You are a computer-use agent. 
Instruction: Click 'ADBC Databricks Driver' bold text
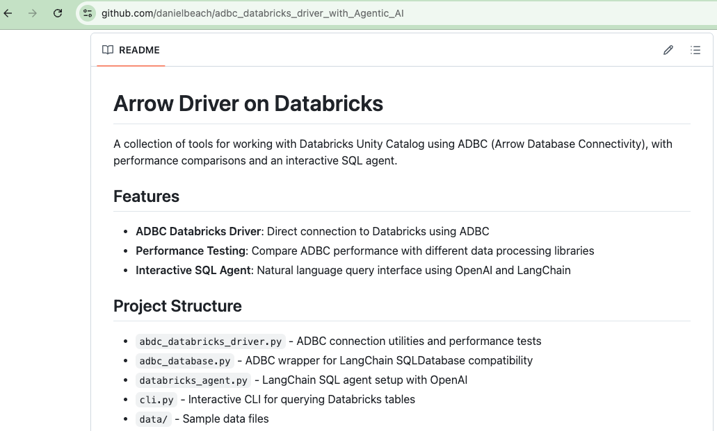(198, 232)
